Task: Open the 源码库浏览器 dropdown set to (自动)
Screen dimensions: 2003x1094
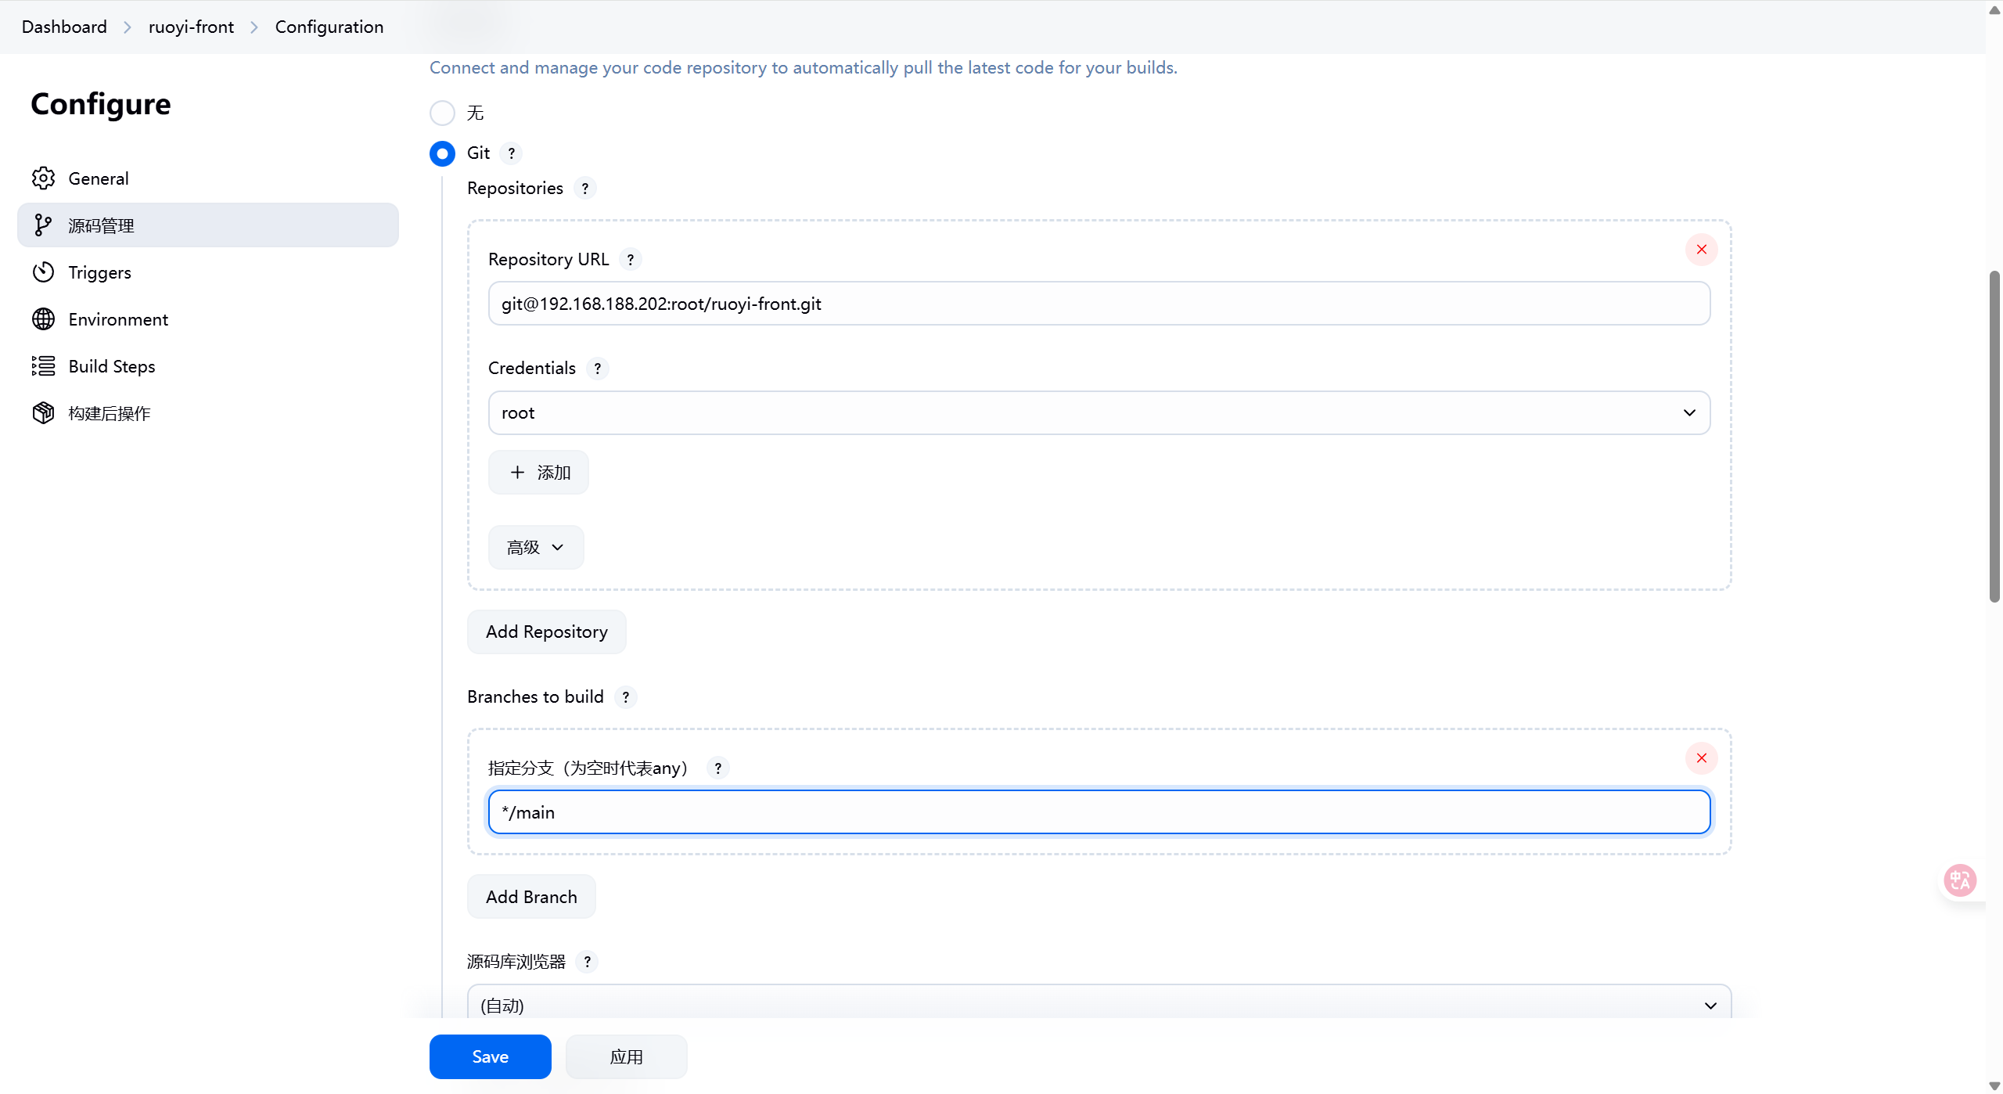Action: pyautogui.click(x=1099, y=1005)
